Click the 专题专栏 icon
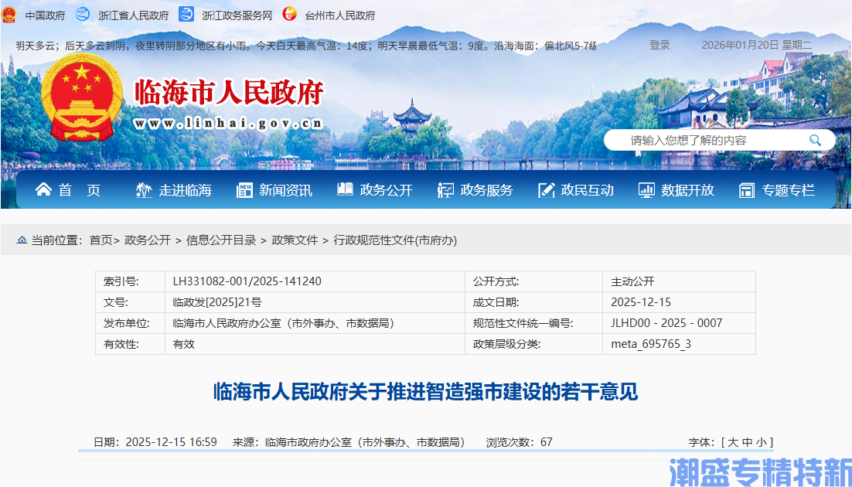This screenshot has width=852, height=487. point(745,189)
